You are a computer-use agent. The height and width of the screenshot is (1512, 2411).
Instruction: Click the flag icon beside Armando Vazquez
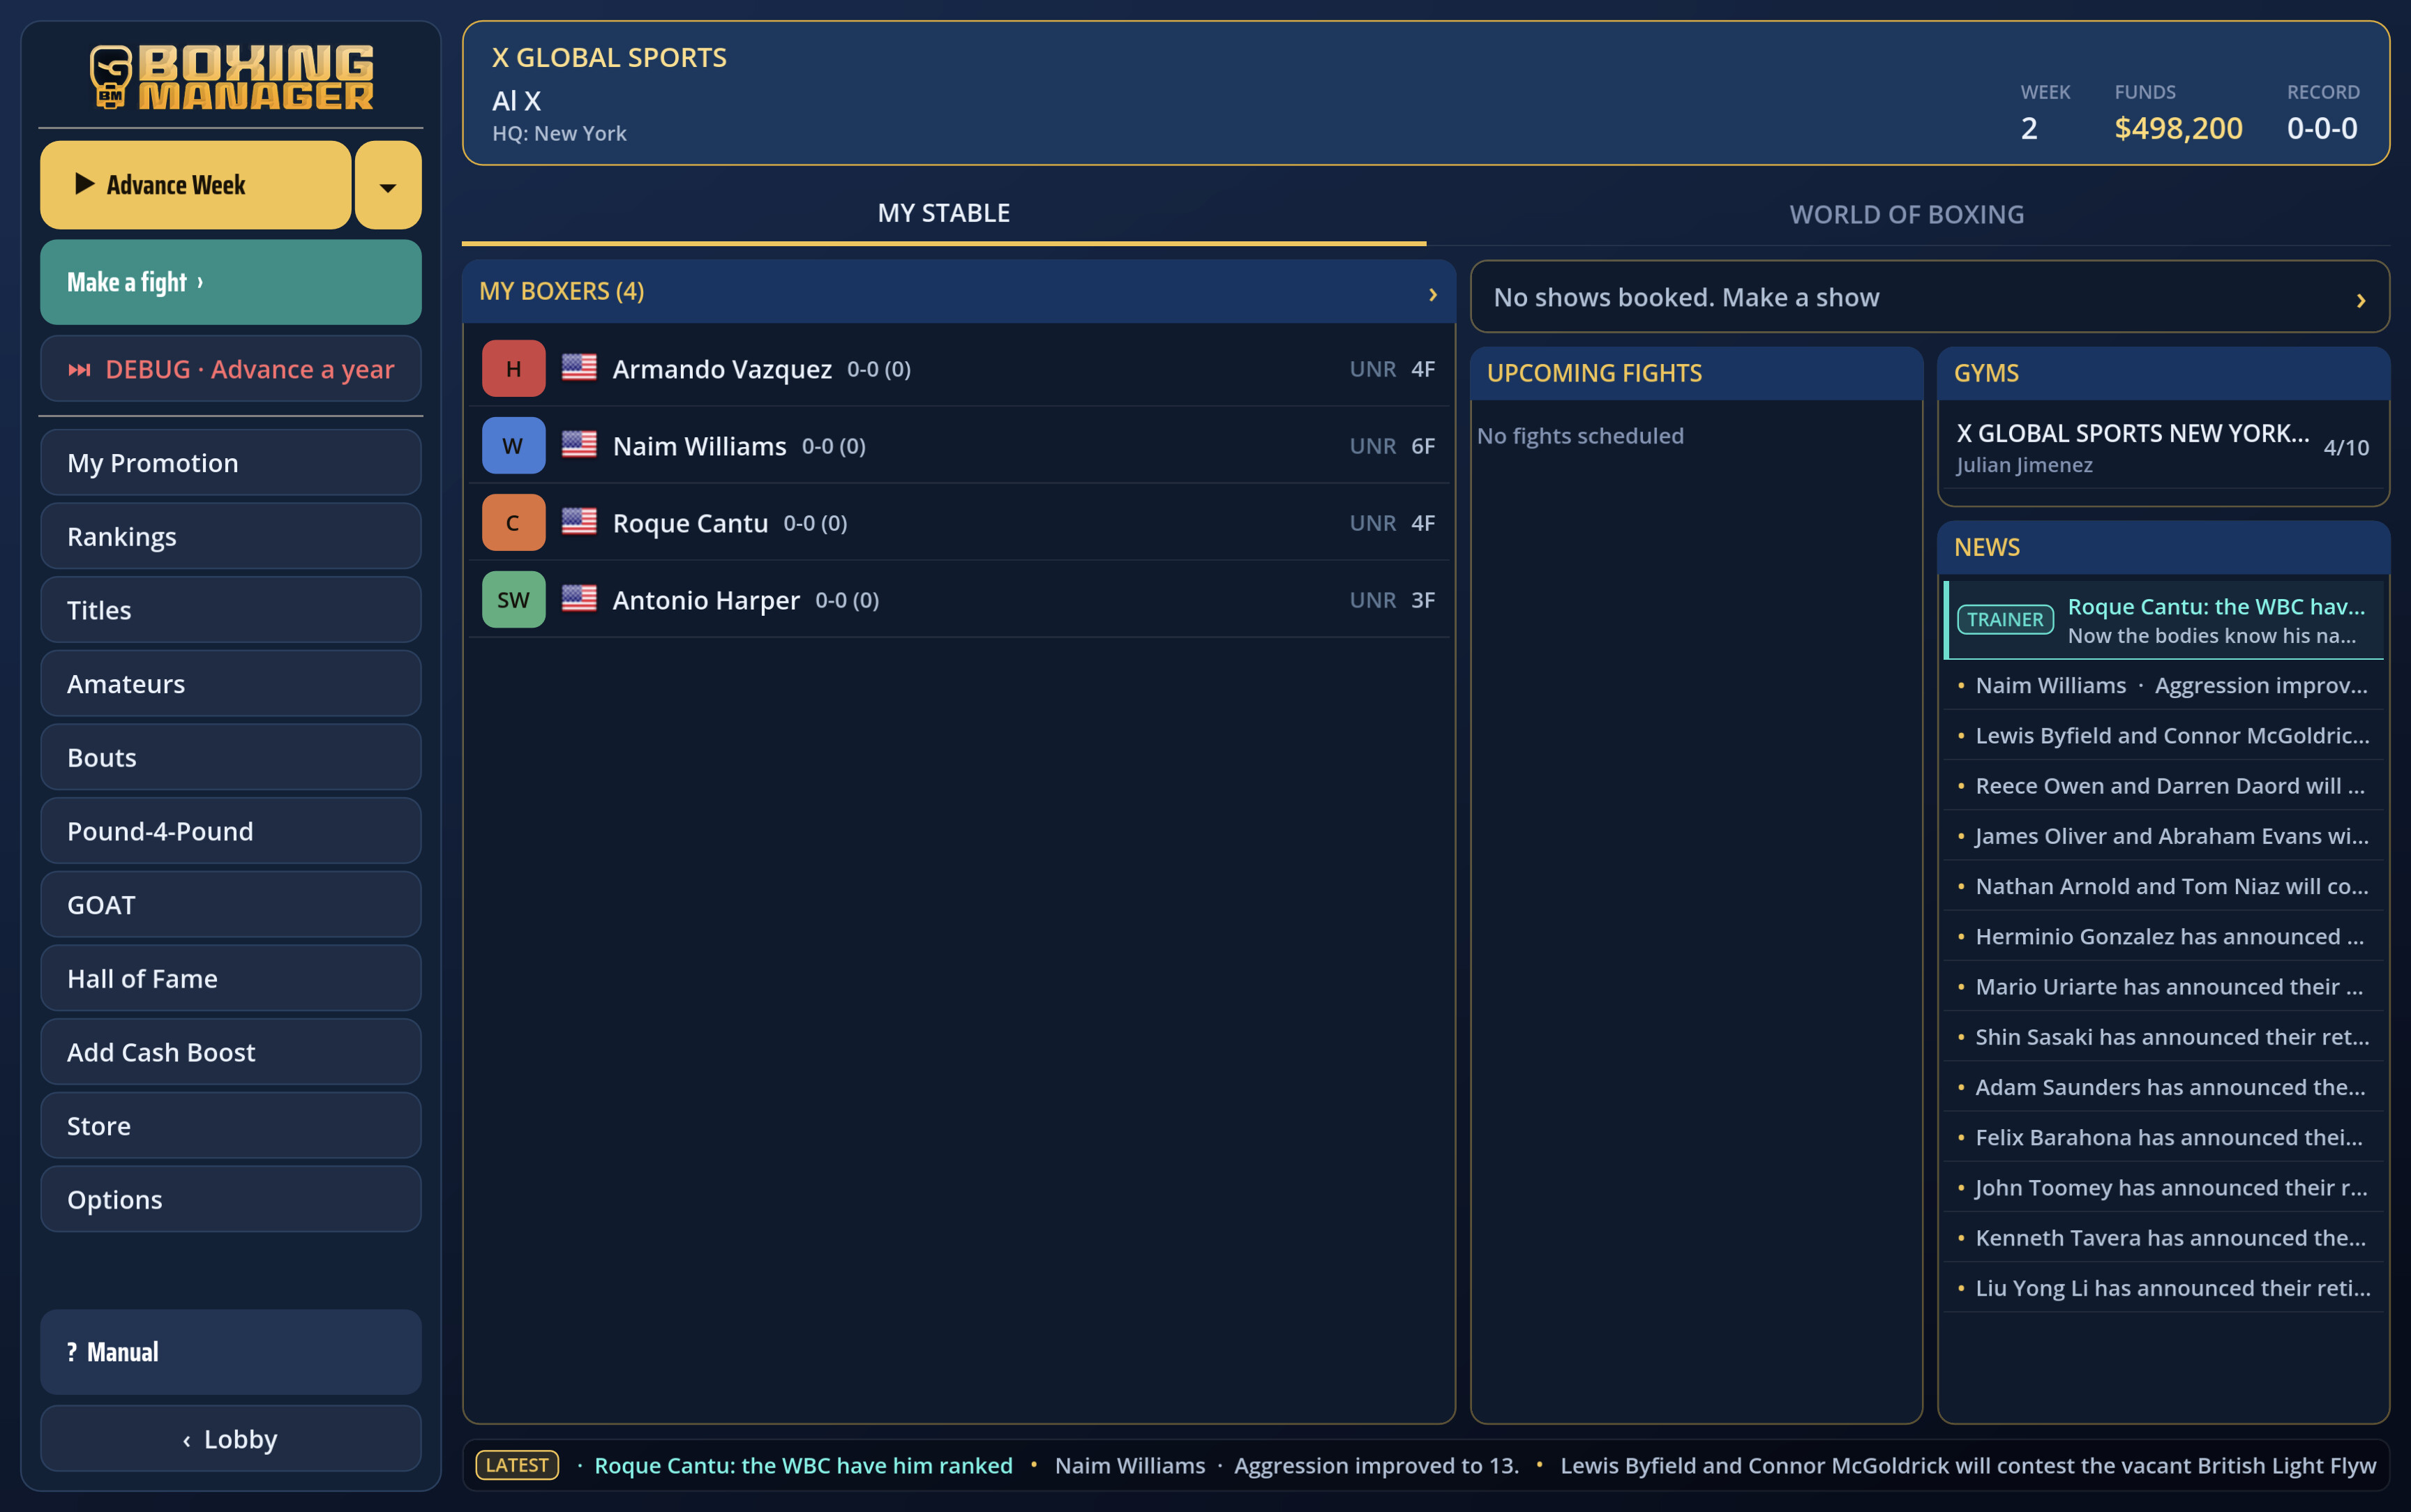pyautogui.click(x=579, y=368)
